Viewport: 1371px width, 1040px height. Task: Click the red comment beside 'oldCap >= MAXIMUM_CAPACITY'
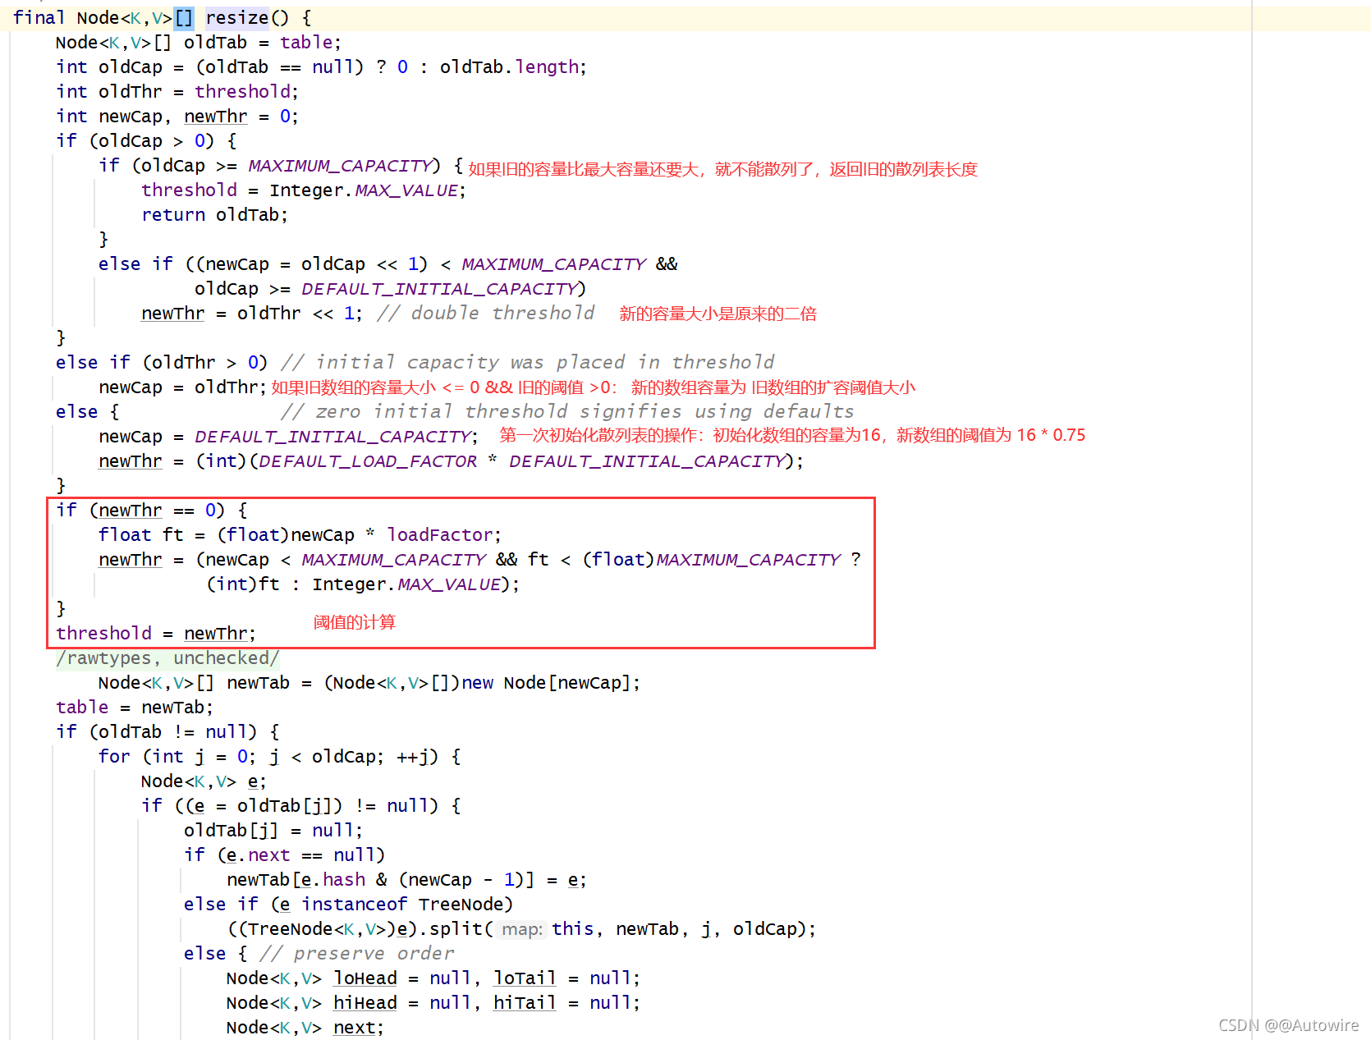pos(722,169)
